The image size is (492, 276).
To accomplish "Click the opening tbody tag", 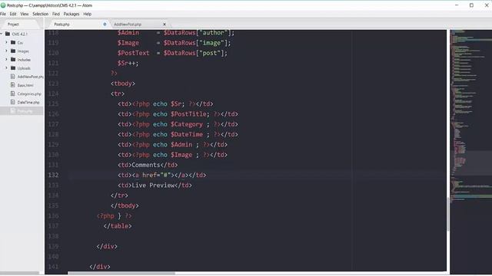I will point(123,84).
